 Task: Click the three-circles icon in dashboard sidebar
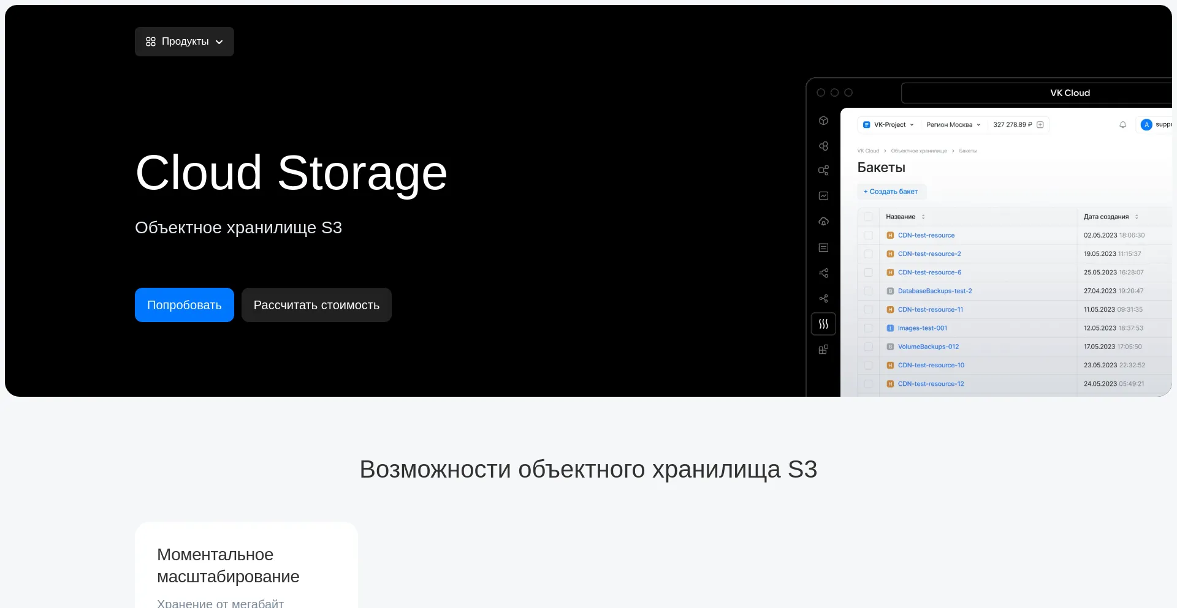823,146
